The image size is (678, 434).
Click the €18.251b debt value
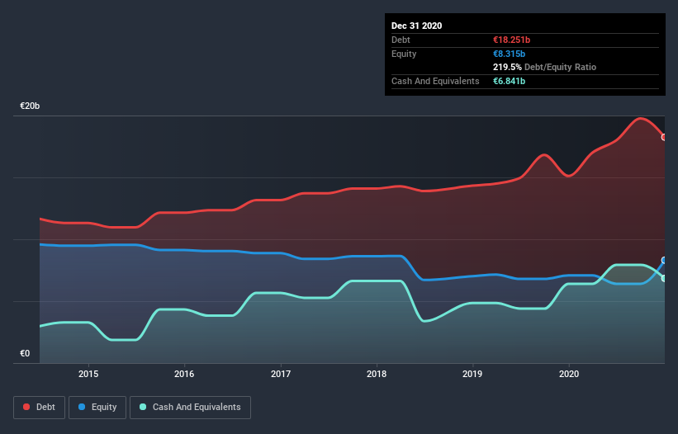(x=511, y=40)
